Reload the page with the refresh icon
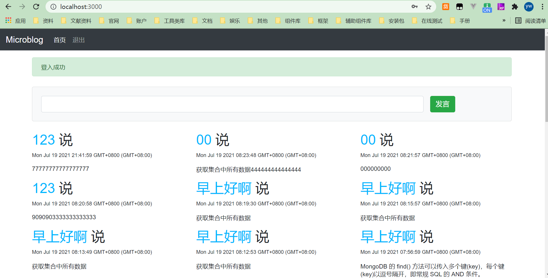Image resolution: width=548 pixels, height=278 pixels. tap(36, 7)
